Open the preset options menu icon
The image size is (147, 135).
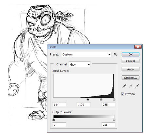(x=115, y=54)
